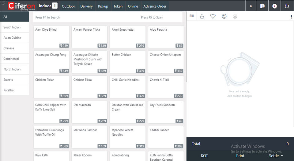Screen dimensions: 294x161
Task: Click the heart favorites icon
Action: click(213, 16)
